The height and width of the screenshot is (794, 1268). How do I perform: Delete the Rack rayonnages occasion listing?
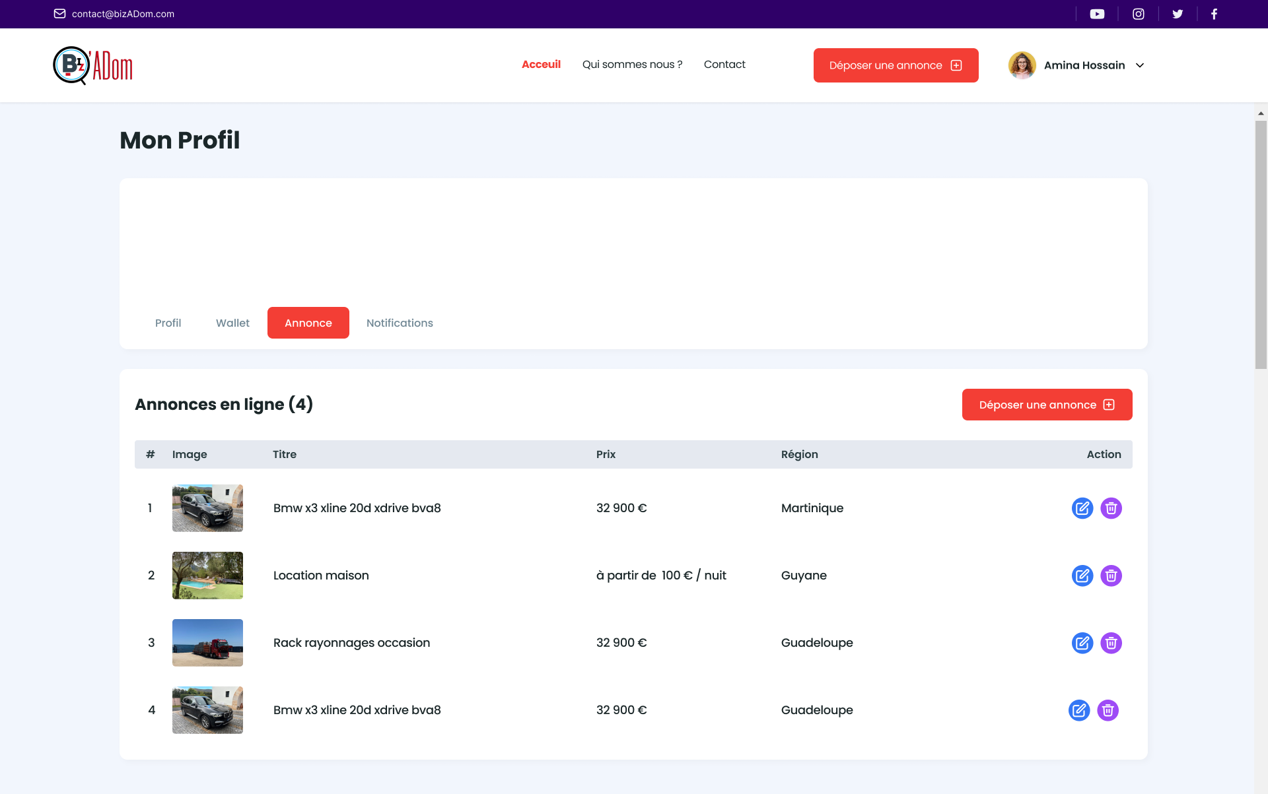(x=1111, y=643)
